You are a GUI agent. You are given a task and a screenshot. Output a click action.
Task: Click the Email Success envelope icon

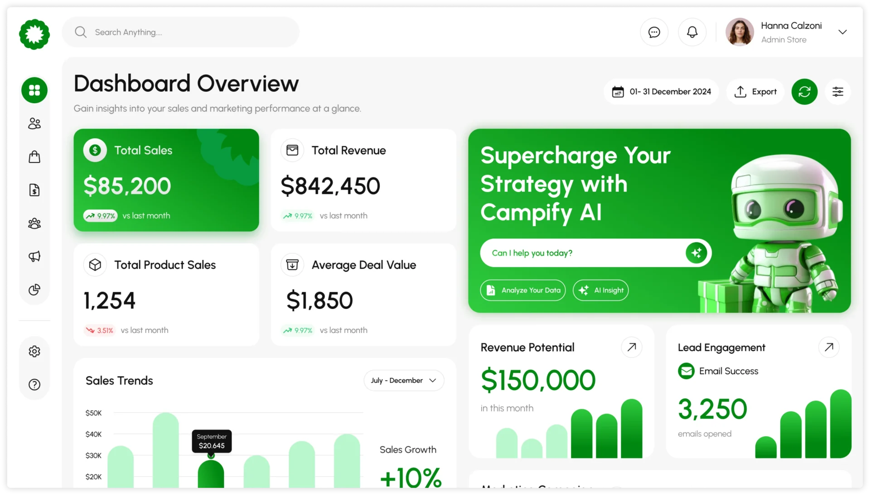click(686, 371)
